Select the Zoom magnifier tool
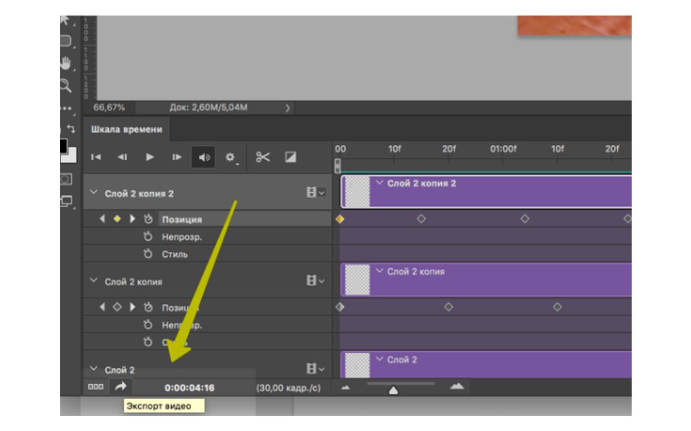Screen dimensions: 691x431 (x=65, y=86)
